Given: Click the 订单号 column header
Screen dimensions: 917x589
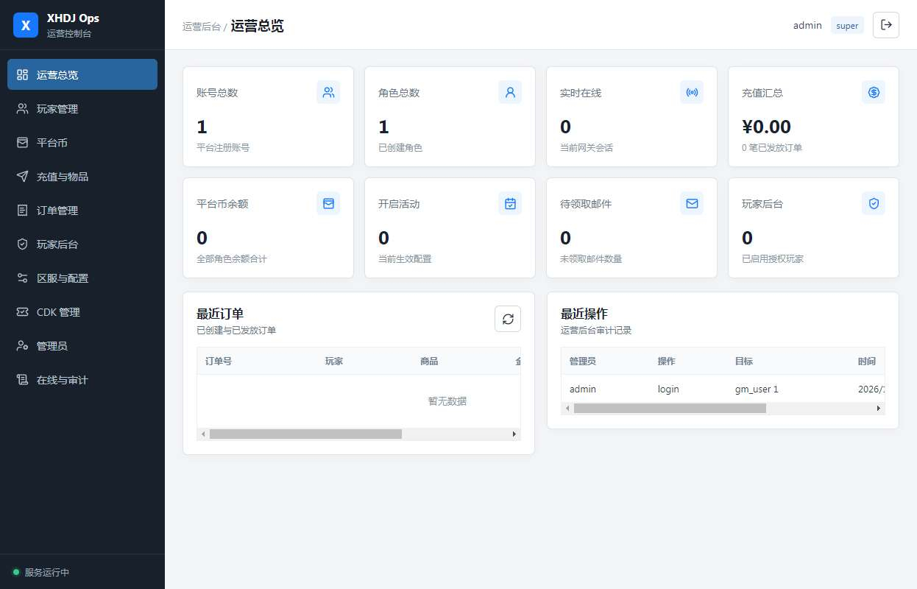Looking at the screenshot, I should (x=219, y=361).
